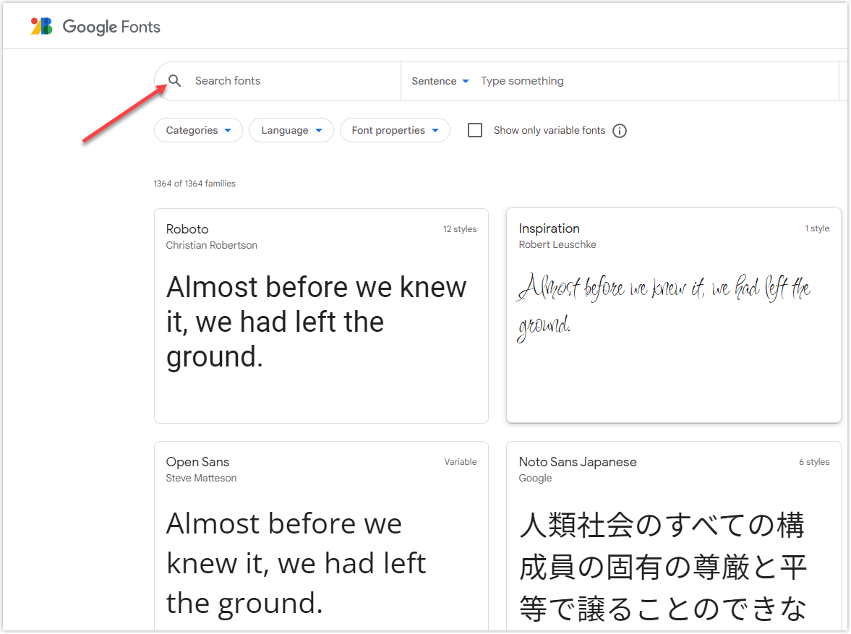Screen dimensions: 851x634
Task: Click the Roboto sample preview text
Action: click(x=316, y=322)
